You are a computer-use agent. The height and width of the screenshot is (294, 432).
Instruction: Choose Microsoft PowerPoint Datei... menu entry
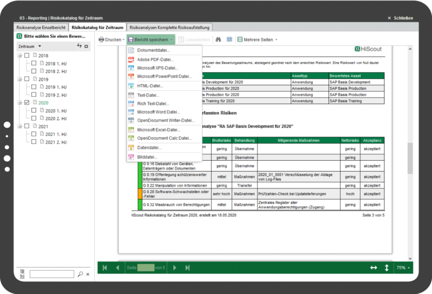164,76
